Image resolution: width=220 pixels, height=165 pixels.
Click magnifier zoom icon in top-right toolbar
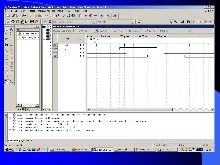[x=175, y=22]
